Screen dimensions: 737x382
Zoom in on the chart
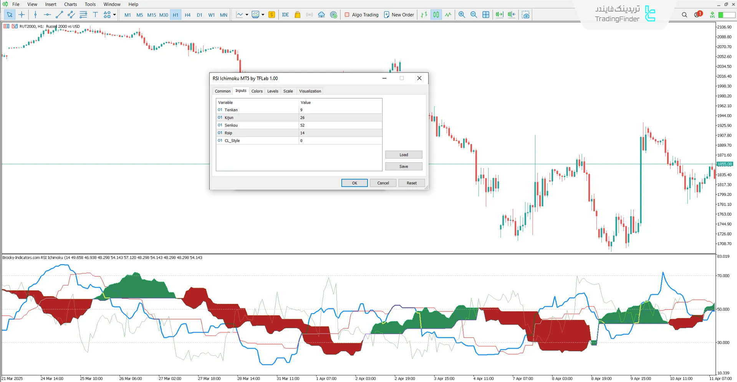(462, 15)
